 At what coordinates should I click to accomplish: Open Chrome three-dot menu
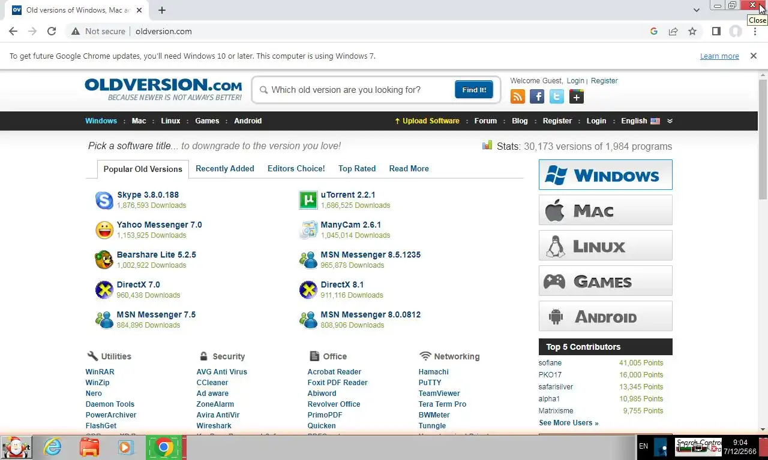coord(755,31)
